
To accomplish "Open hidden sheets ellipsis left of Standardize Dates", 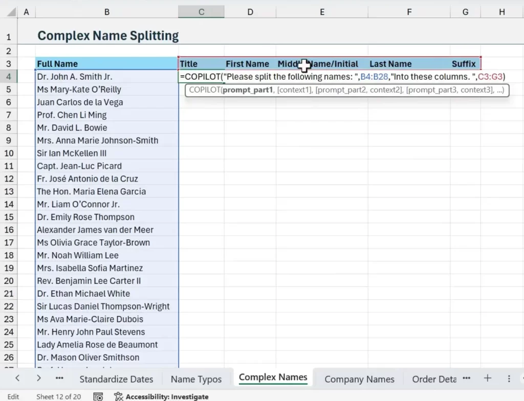I will coord(59,378).
